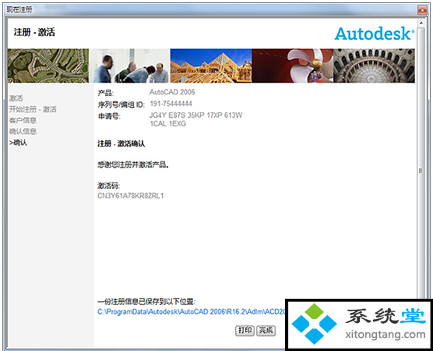Image resolution: width=433 pixels, height=351 pixels.
Task: Click the Autodesk logo
Action: pos(375,34)
